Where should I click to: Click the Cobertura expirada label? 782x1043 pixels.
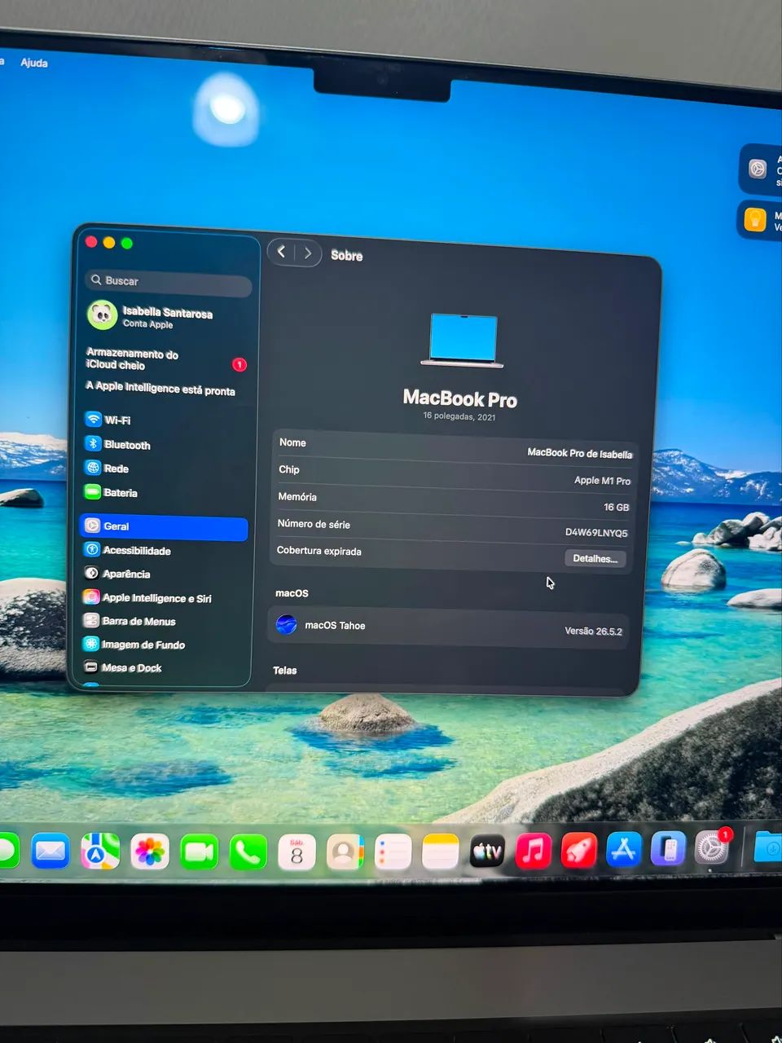pos(319,551)
